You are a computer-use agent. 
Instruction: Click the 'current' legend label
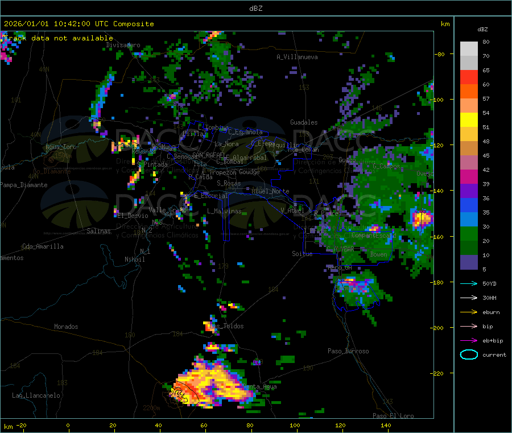[x=494, y=354]
